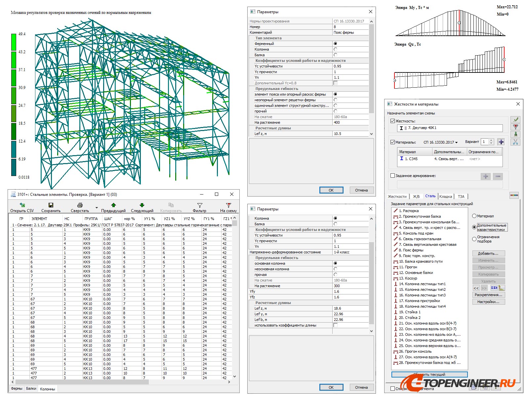The height and width of the screenshot is (397, 529).
Task: Enable the Дополнительный Yc=0.8 checkbox
Action: 336,83
